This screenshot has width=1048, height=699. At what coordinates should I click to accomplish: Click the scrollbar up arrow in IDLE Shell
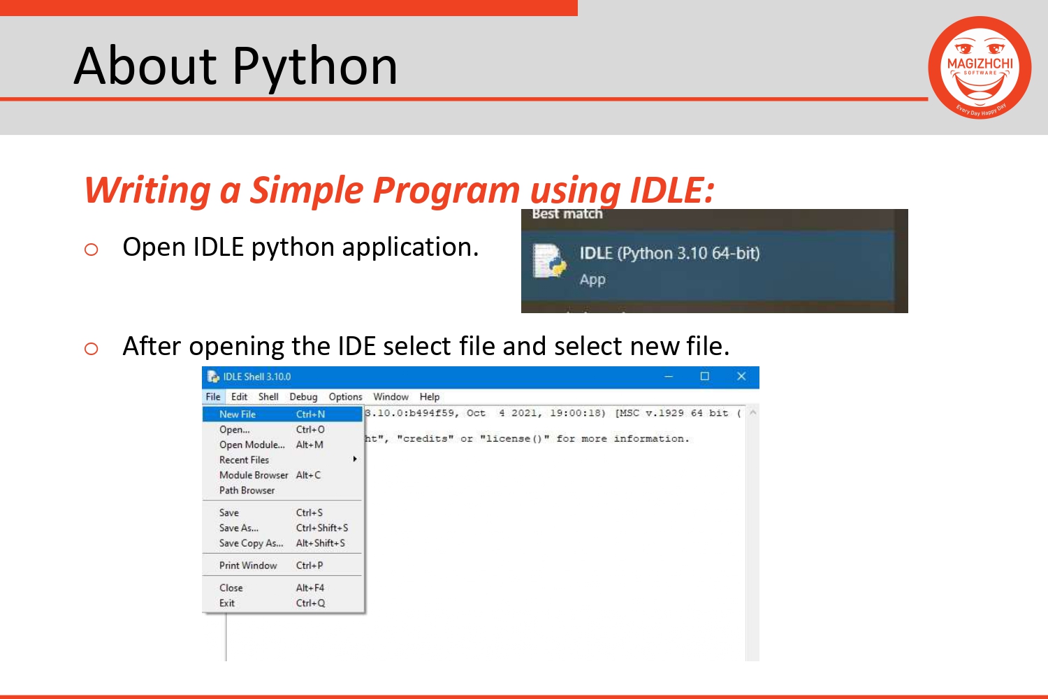tap(752, 412)
